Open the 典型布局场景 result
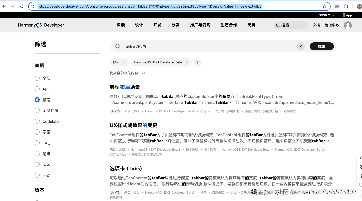Screen dimensions: 362x201 pos(125,87)
